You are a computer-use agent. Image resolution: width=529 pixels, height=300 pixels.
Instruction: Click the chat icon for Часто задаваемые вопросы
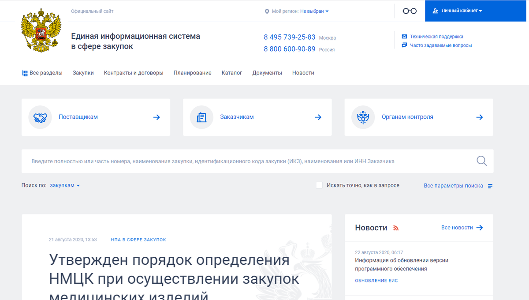pos(404,45)
